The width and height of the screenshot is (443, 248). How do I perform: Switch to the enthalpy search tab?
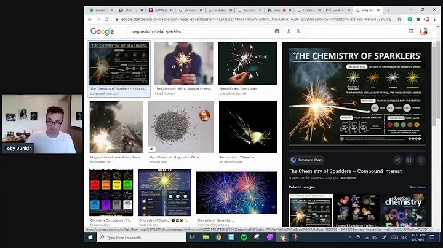(x=219, y=10)
